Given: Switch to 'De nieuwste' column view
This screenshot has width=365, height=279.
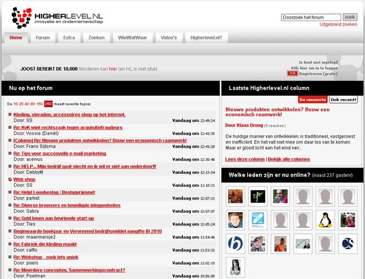Looking at the screenshot, I should click(x=313, y=100).
